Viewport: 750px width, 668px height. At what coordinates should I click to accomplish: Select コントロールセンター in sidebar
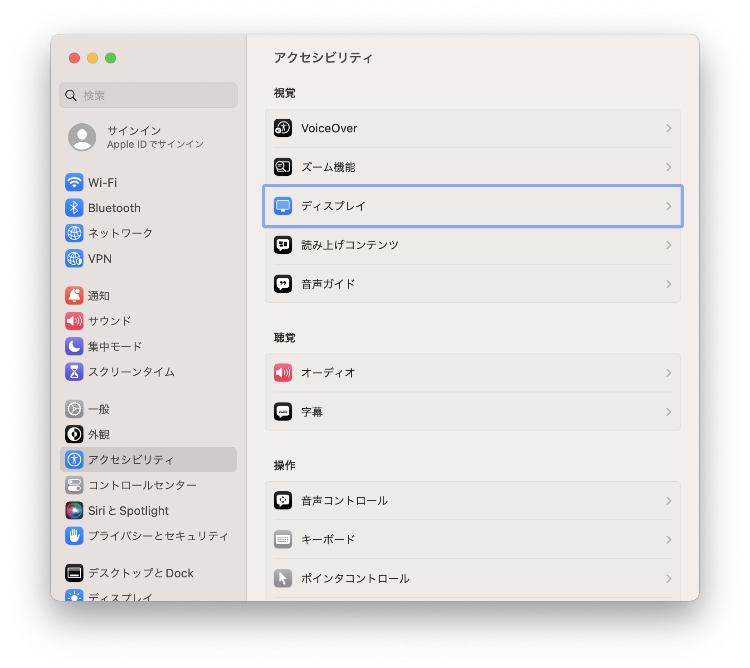click(x=142, y=485)
